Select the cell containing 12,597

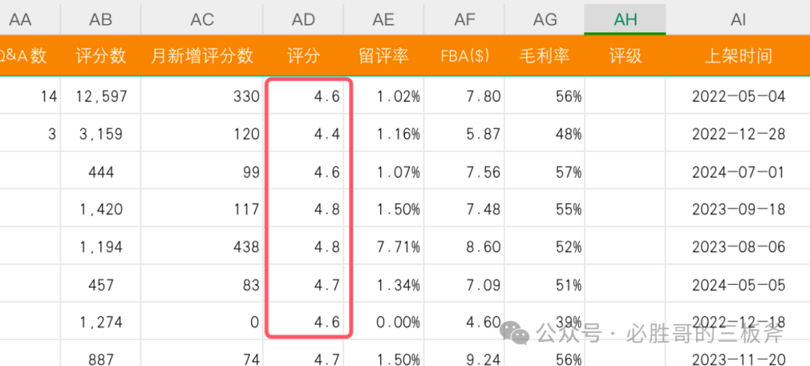click(x=100, y=96)
